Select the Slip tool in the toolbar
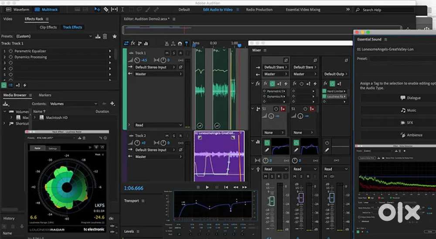 (114, 10)
